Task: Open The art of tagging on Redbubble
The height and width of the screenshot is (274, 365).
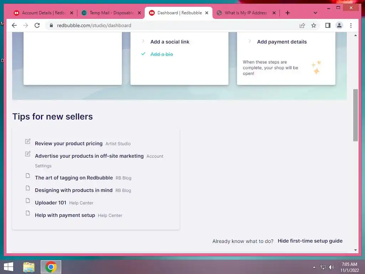Action: point(74,178)
